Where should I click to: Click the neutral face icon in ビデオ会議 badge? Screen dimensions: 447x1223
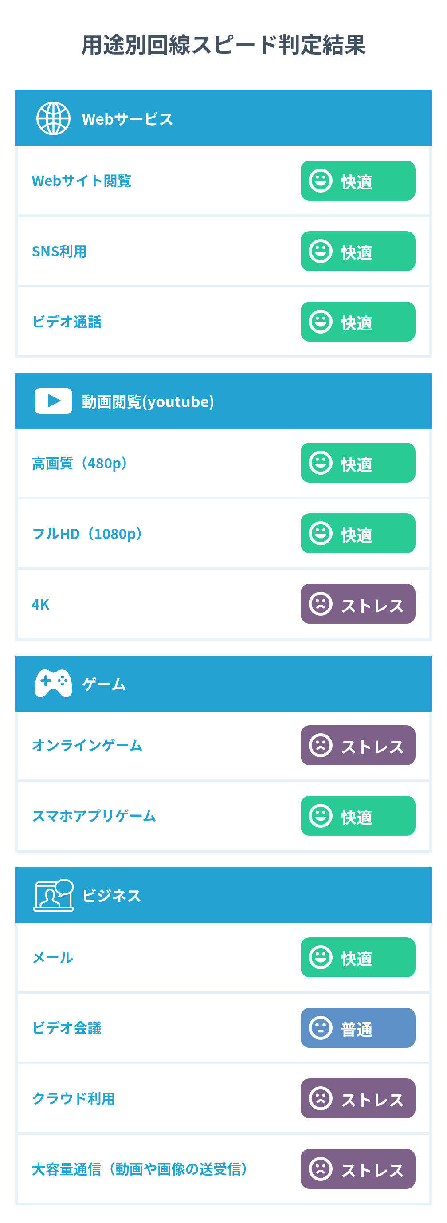(x=320, y=1027)
